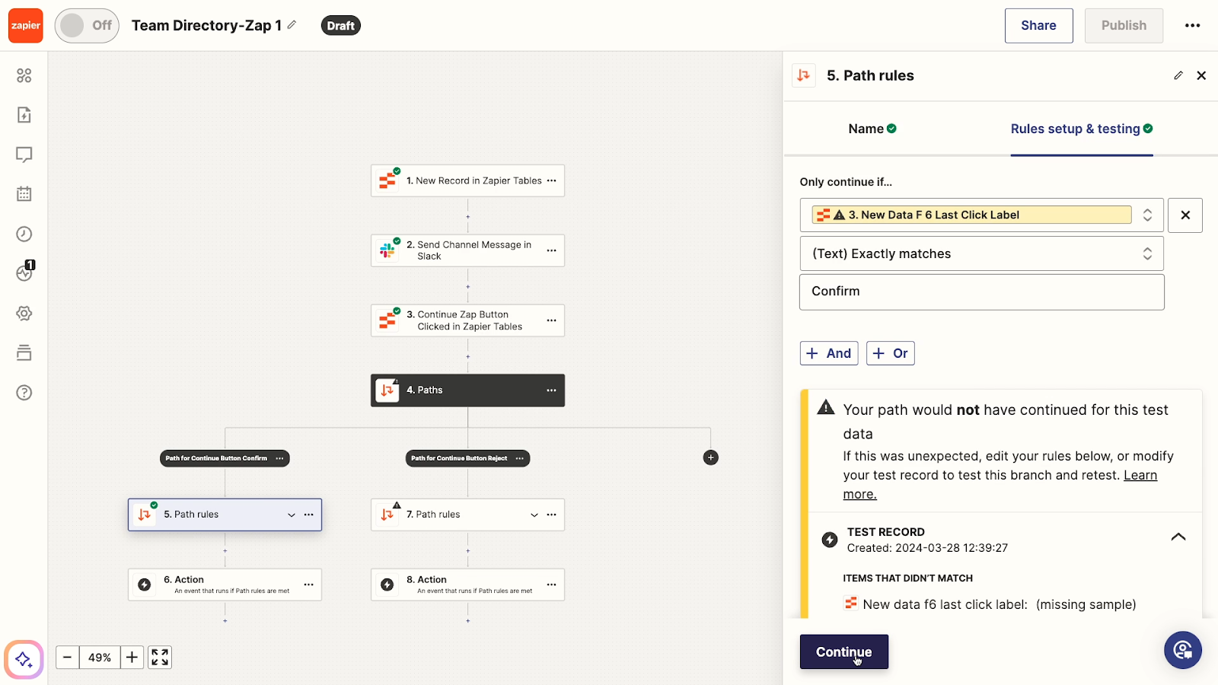Select step 1 New Record in Zapier Tables
Viewport: 1218px width, 685px height.
coord(467,180)
